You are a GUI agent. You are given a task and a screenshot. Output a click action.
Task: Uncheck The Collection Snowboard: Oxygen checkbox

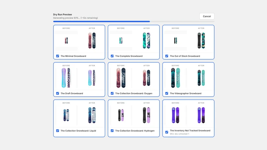[x=112, y=93]
